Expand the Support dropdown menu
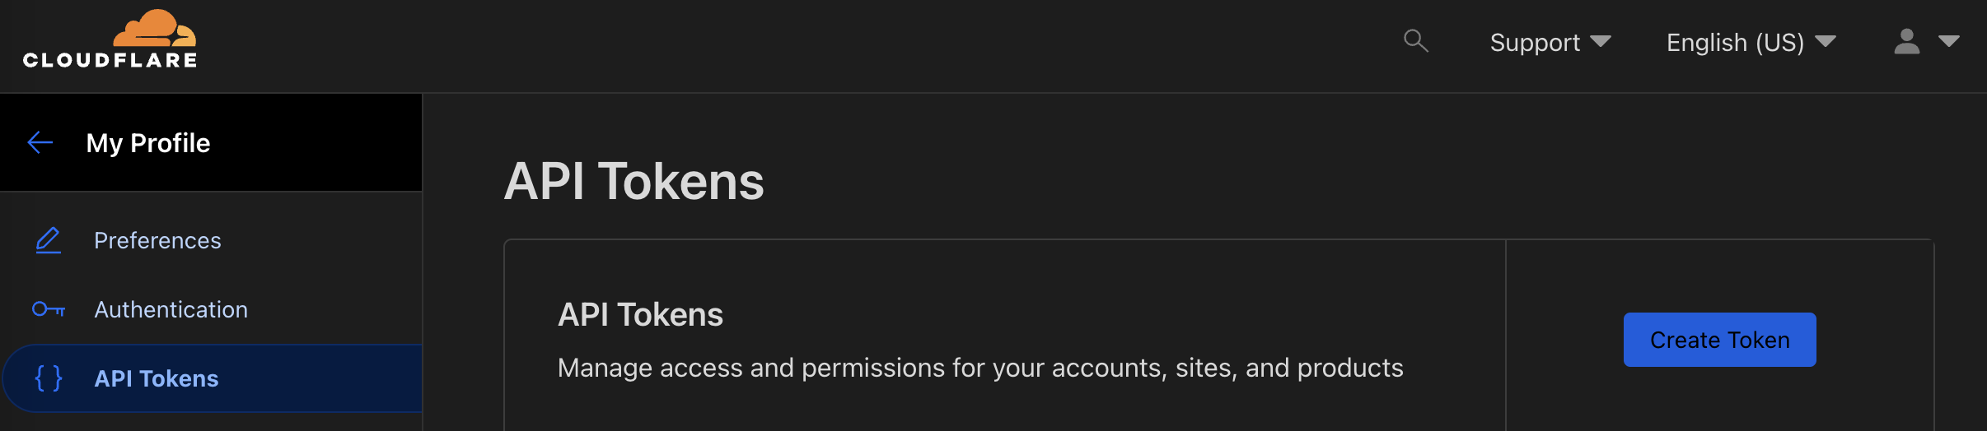This screenshot has width=1987, height=431. (1550, 42)
